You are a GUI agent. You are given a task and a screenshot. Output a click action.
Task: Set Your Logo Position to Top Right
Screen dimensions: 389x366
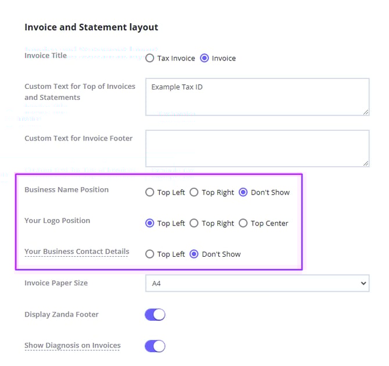[195, 223]
